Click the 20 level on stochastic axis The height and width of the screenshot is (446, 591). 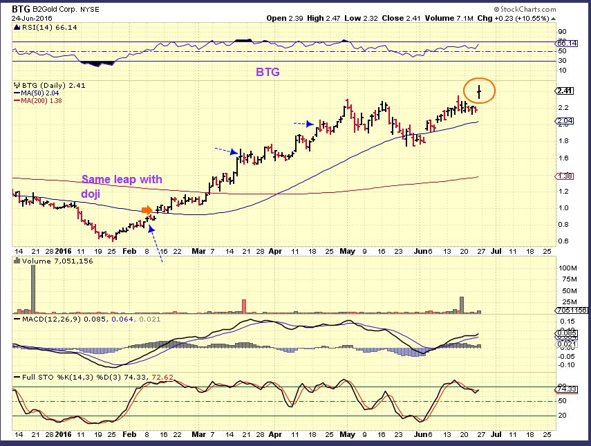(562, 415)
